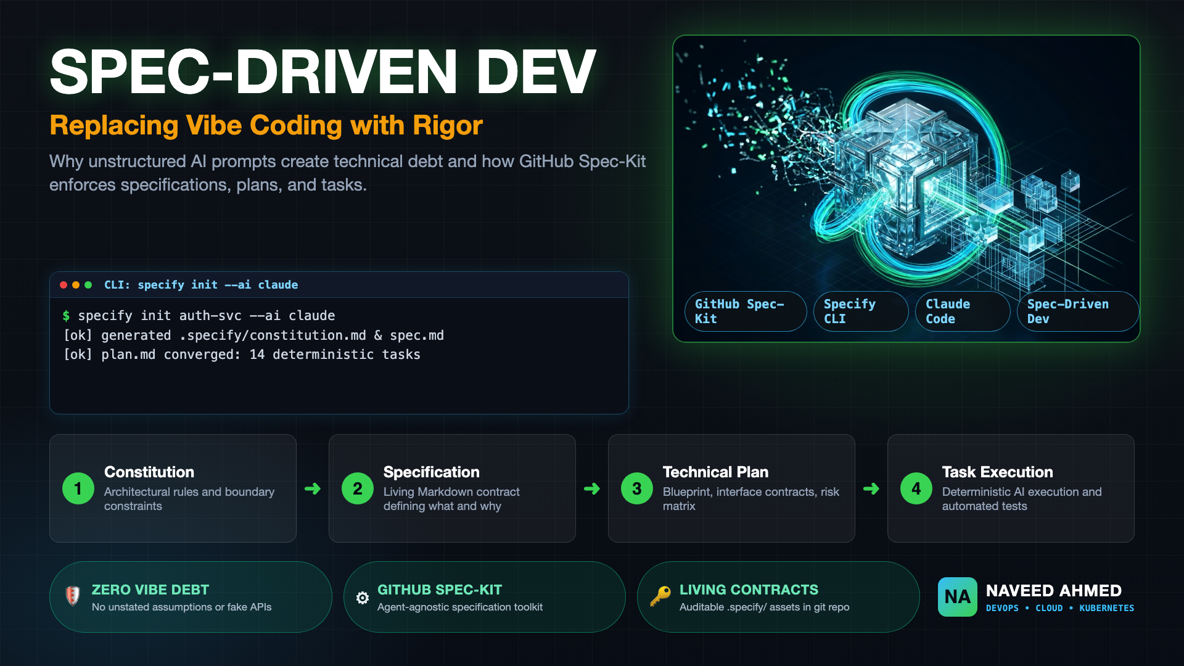Image resolution: width=1184 pixels, height=666 pixels.
Task: Click the 'CLI: specify init --ai claude' title
Action: pos(201,285)
